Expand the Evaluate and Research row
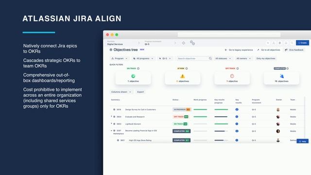Image resolution: width=311 pixels, height=175 pixels. click(x=111, y=117)
